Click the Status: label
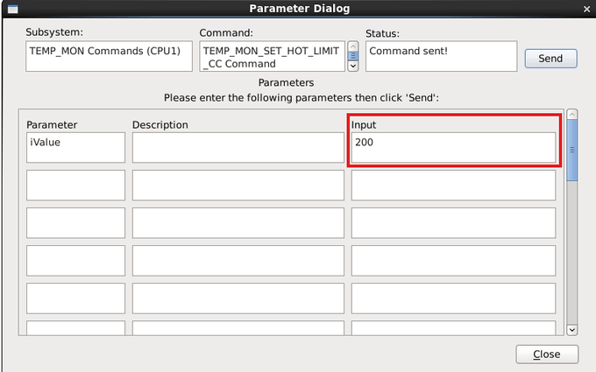Screen dimensions: 596x372 tap(382, 34)
